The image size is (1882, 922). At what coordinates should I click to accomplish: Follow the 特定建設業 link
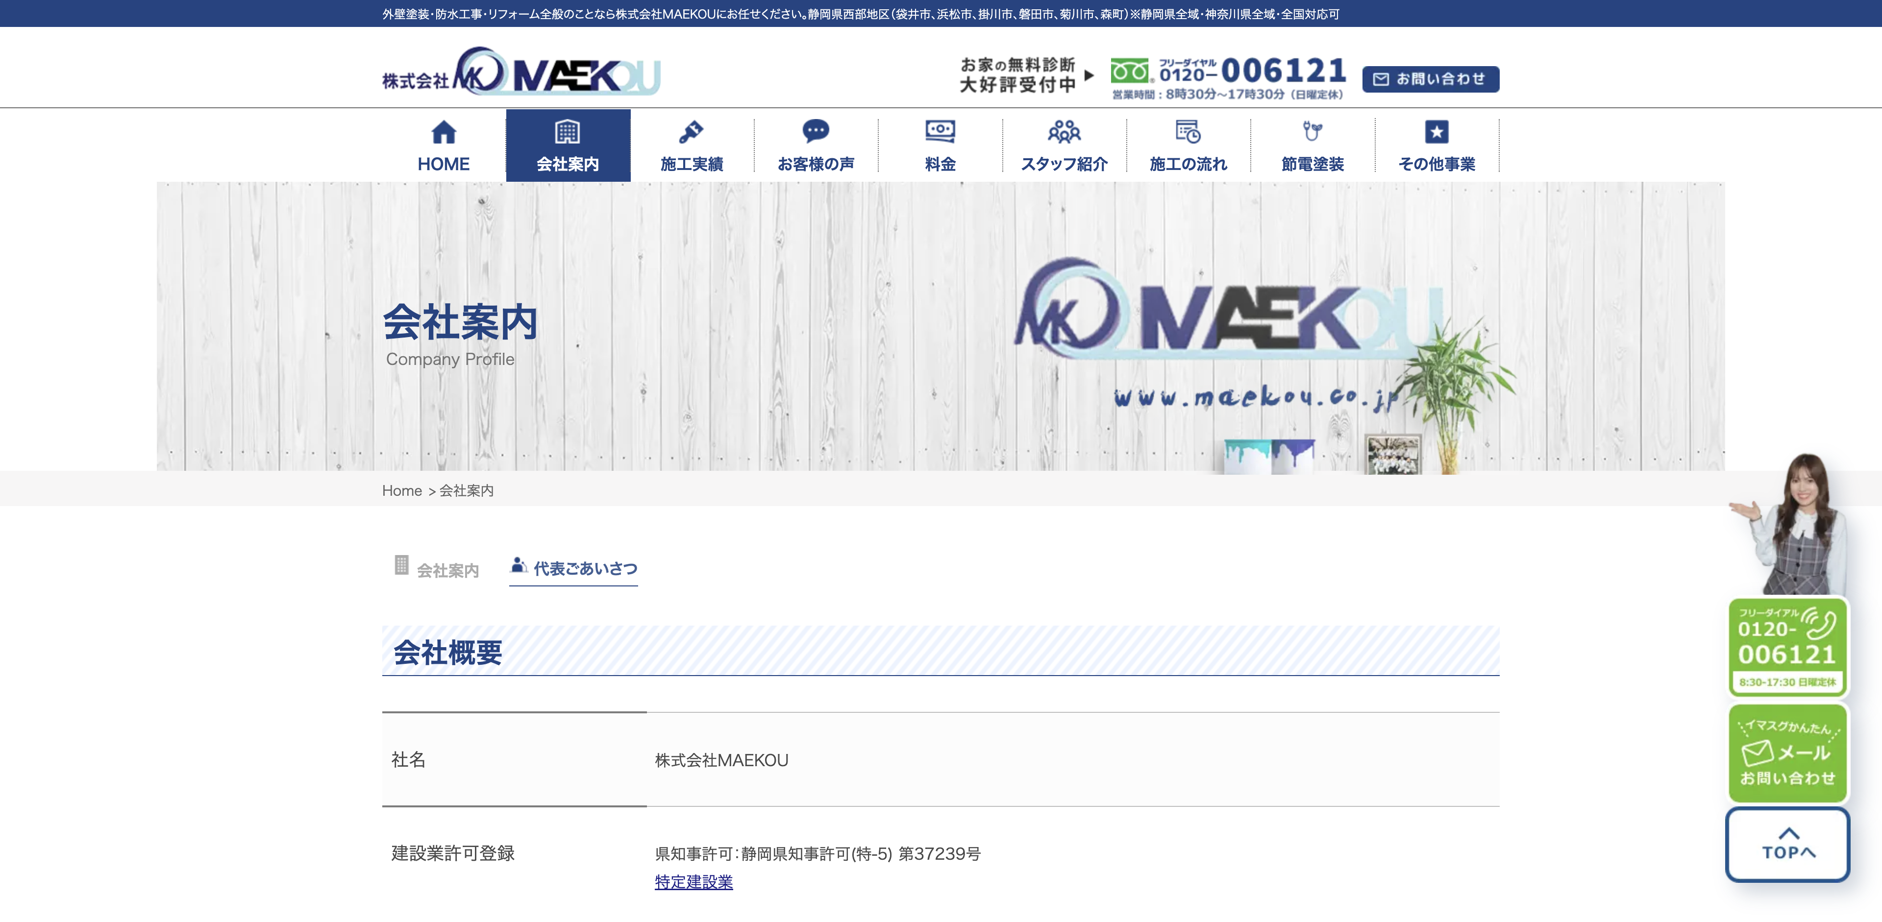[693, 882]
